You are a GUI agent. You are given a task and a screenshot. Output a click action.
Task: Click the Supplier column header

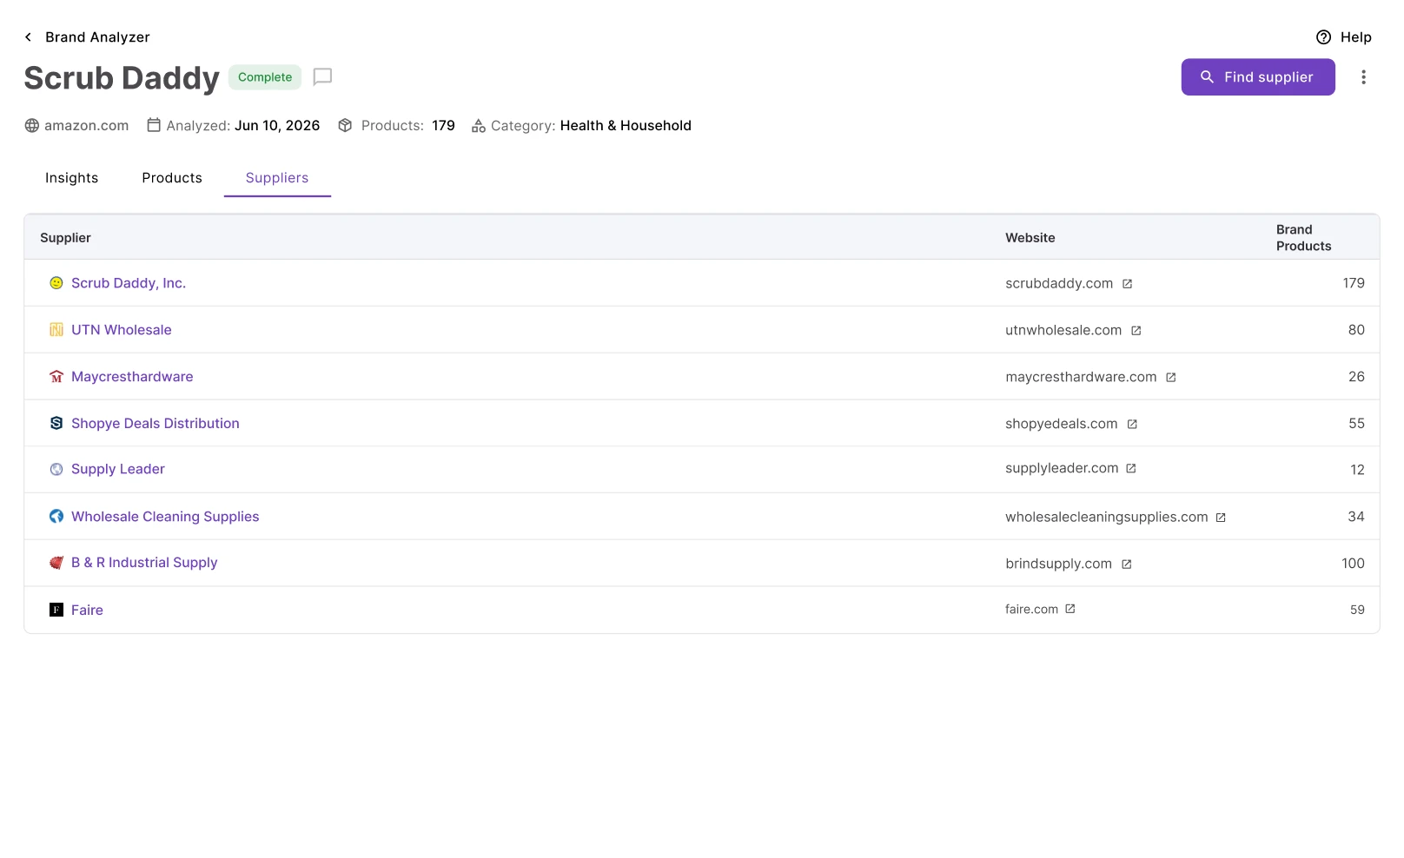65,238
